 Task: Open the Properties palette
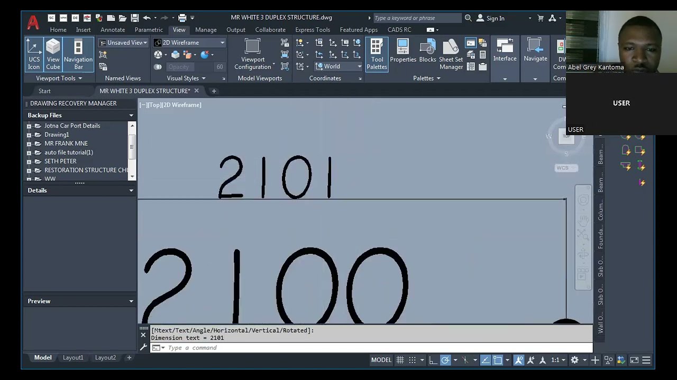point(403,52)
